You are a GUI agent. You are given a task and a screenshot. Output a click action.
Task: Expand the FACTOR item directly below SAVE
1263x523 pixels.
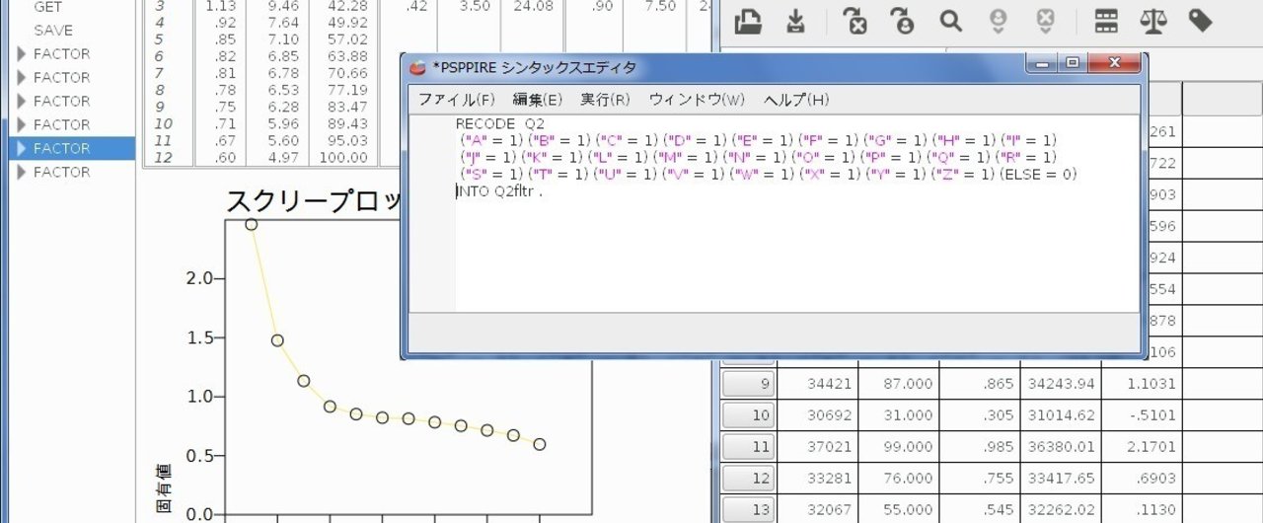tap(21, 53)
